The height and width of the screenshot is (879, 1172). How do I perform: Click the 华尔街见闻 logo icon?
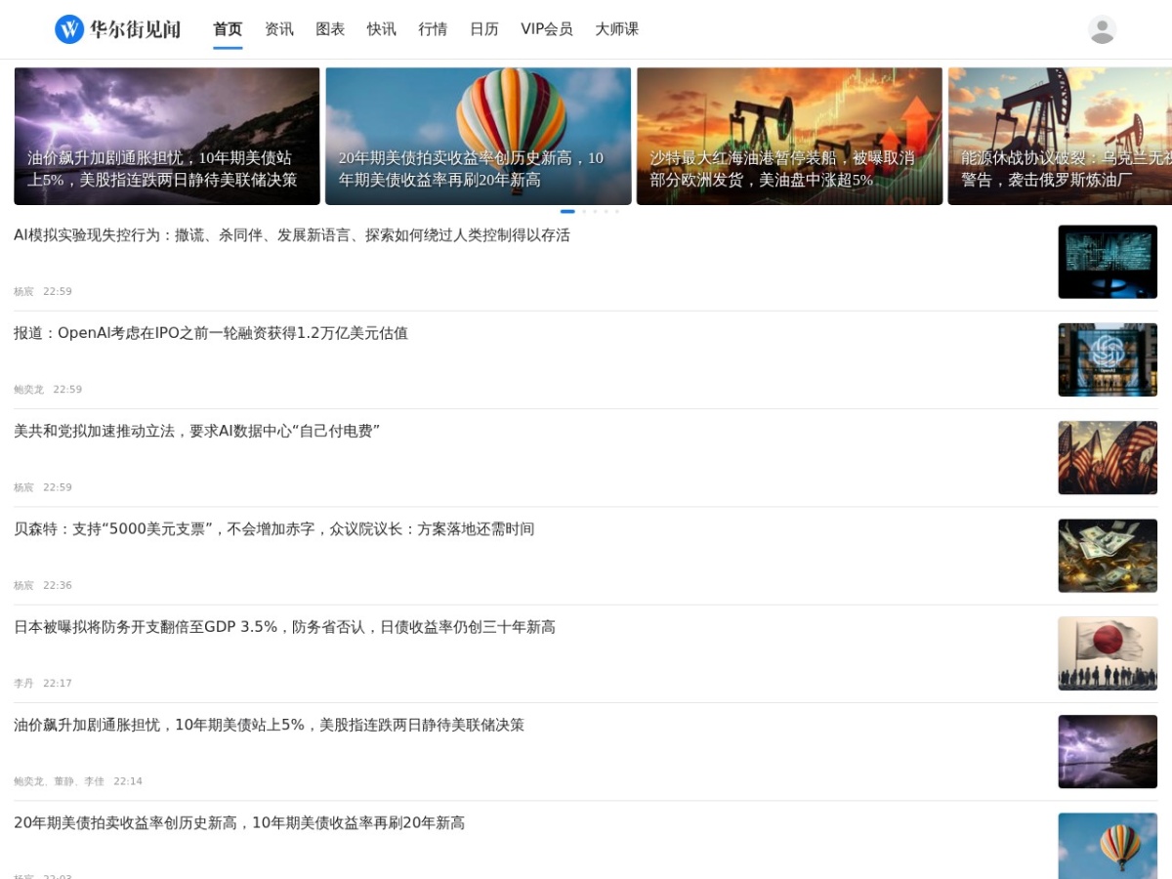[x=69, y=29]
